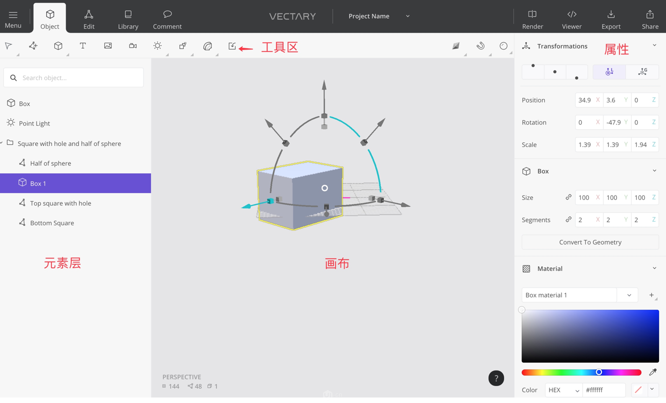Viewport: 666px width, 403px height.
Task: Click the Search object field
Action: [x=73, y=77]
